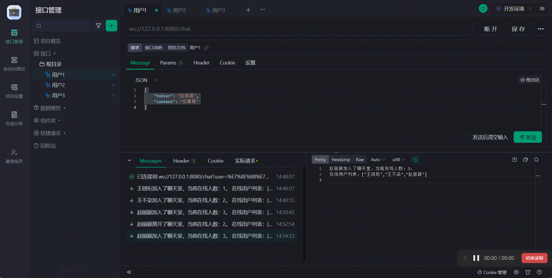Expand the 快捷请求 tree section
The width and height of the screenshot is (552, 278).
point(50,133)
